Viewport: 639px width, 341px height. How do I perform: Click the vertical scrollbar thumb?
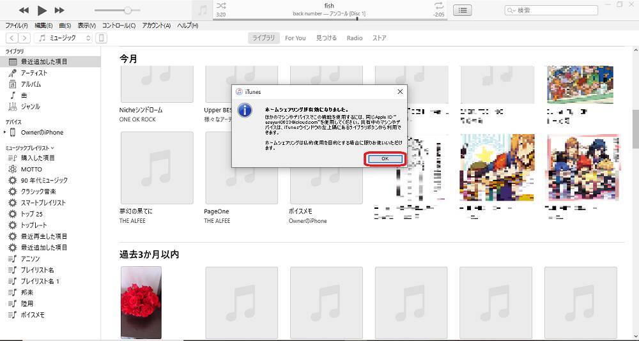(635, 128)
